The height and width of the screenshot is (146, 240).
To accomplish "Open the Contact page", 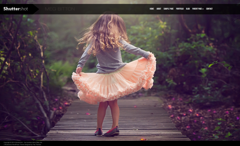I will pyautogui.click(x=209, y=9).
